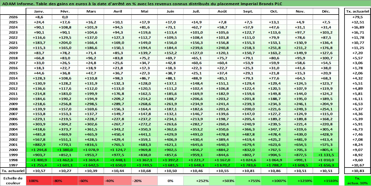Click the '+1 462,3' cell for Févr. 1998
This screenshot has width=371, height=186.
click(x=65, y=160)
